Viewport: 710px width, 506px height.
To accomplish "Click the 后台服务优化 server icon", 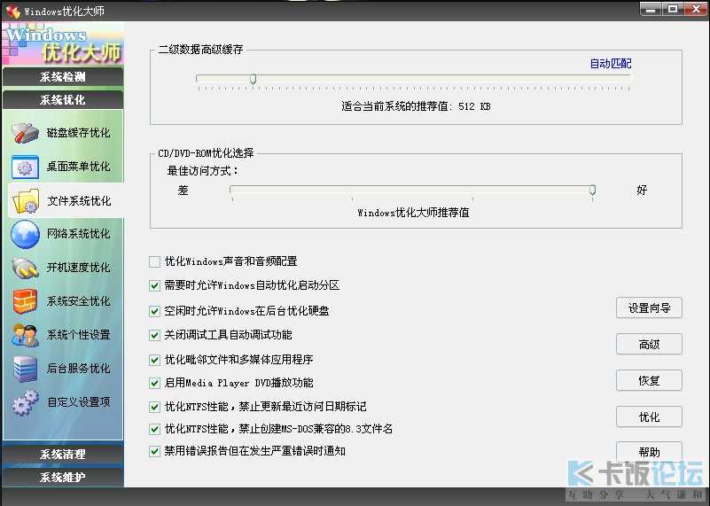I will pyautogui.click(x=25, y=369).
